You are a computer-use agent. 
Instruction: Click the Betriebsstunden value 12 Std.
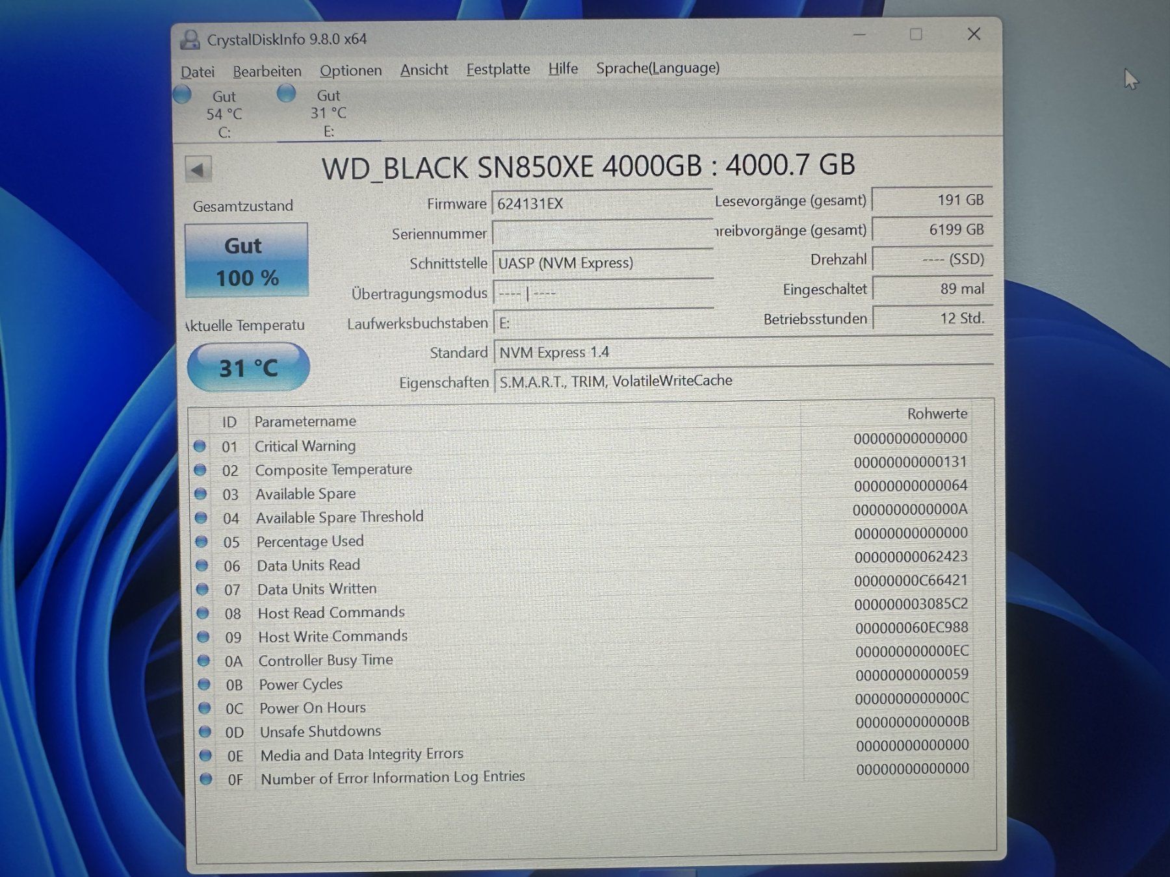click(x=932, y=318)
